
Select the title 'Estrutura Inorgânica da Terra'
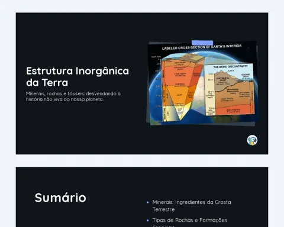click(78, 77)
